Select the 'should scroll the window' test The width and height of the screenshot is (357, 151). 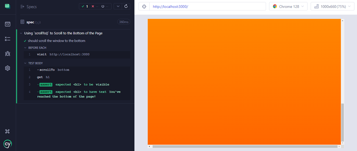[56, 41]
